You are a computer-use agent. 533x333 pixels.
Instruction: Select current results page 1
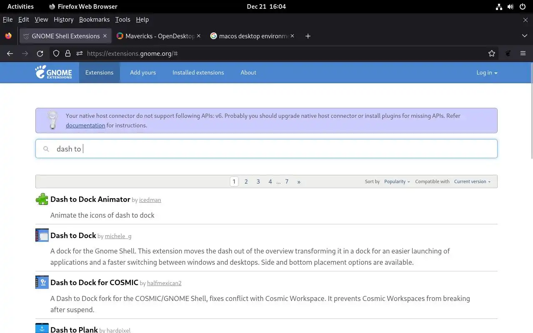234,181
